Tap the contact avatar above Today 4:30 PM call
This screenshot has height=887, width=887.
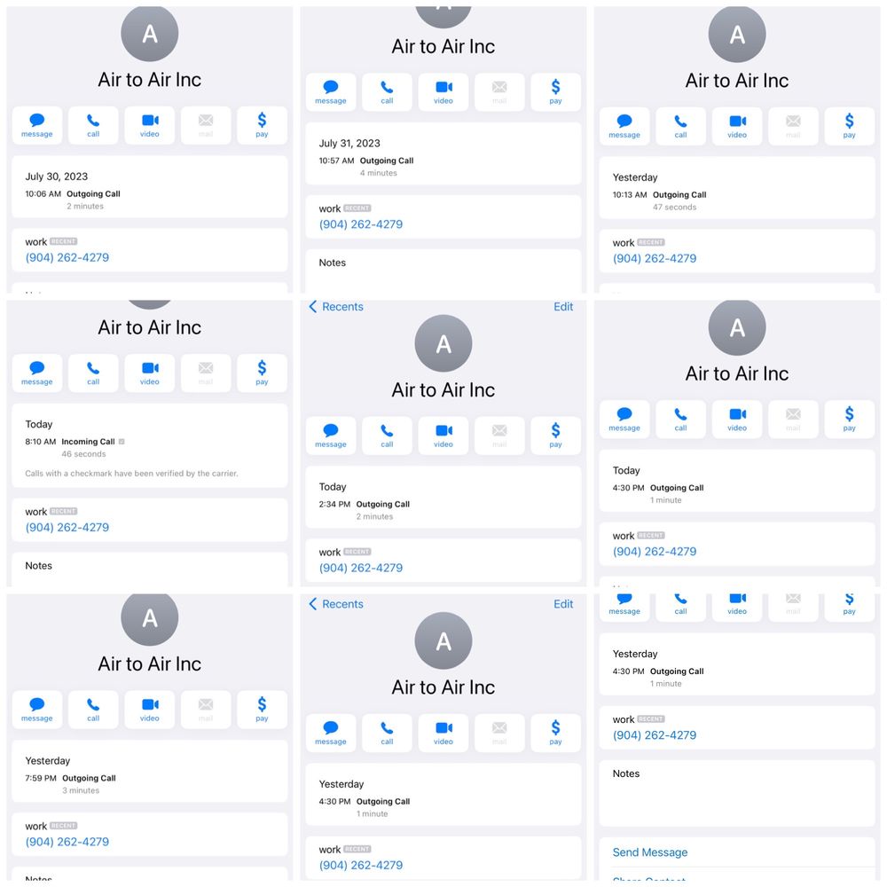click(737, 328)
